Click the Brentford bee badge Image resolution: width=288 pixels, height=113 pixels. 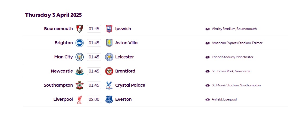109,71
